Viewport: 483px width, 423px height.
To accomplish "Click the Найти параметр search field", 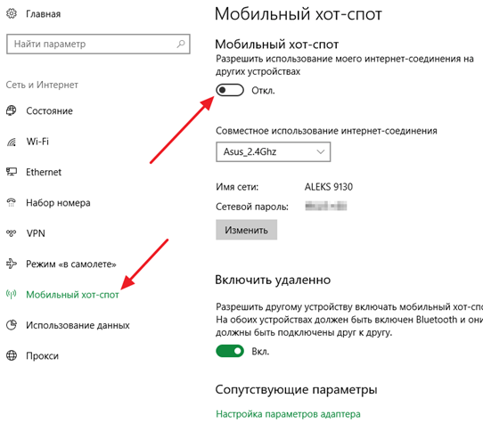I will 98,44.
